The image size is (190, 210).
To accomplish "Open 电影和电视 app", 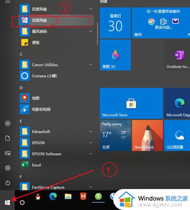I will [x=57, y=109].
